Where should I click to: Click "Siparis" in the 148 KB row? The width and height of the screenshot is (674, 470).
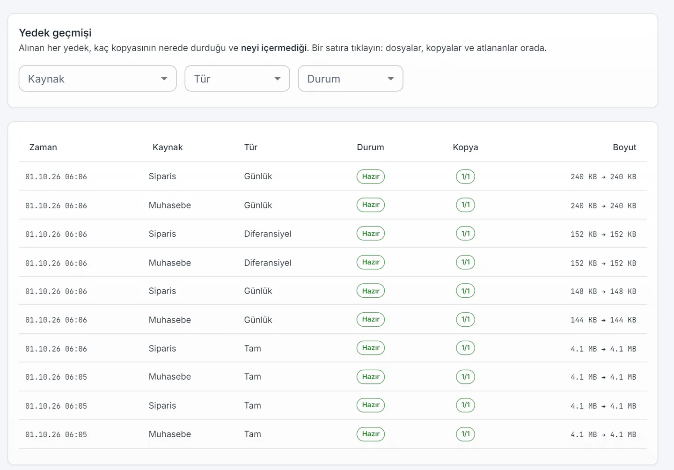tap(162, 291)
